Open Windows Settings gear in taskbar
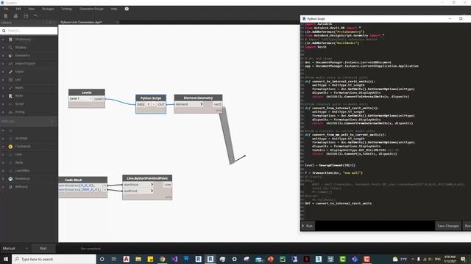Screen dimensions: 471x264 coord(234,259)
